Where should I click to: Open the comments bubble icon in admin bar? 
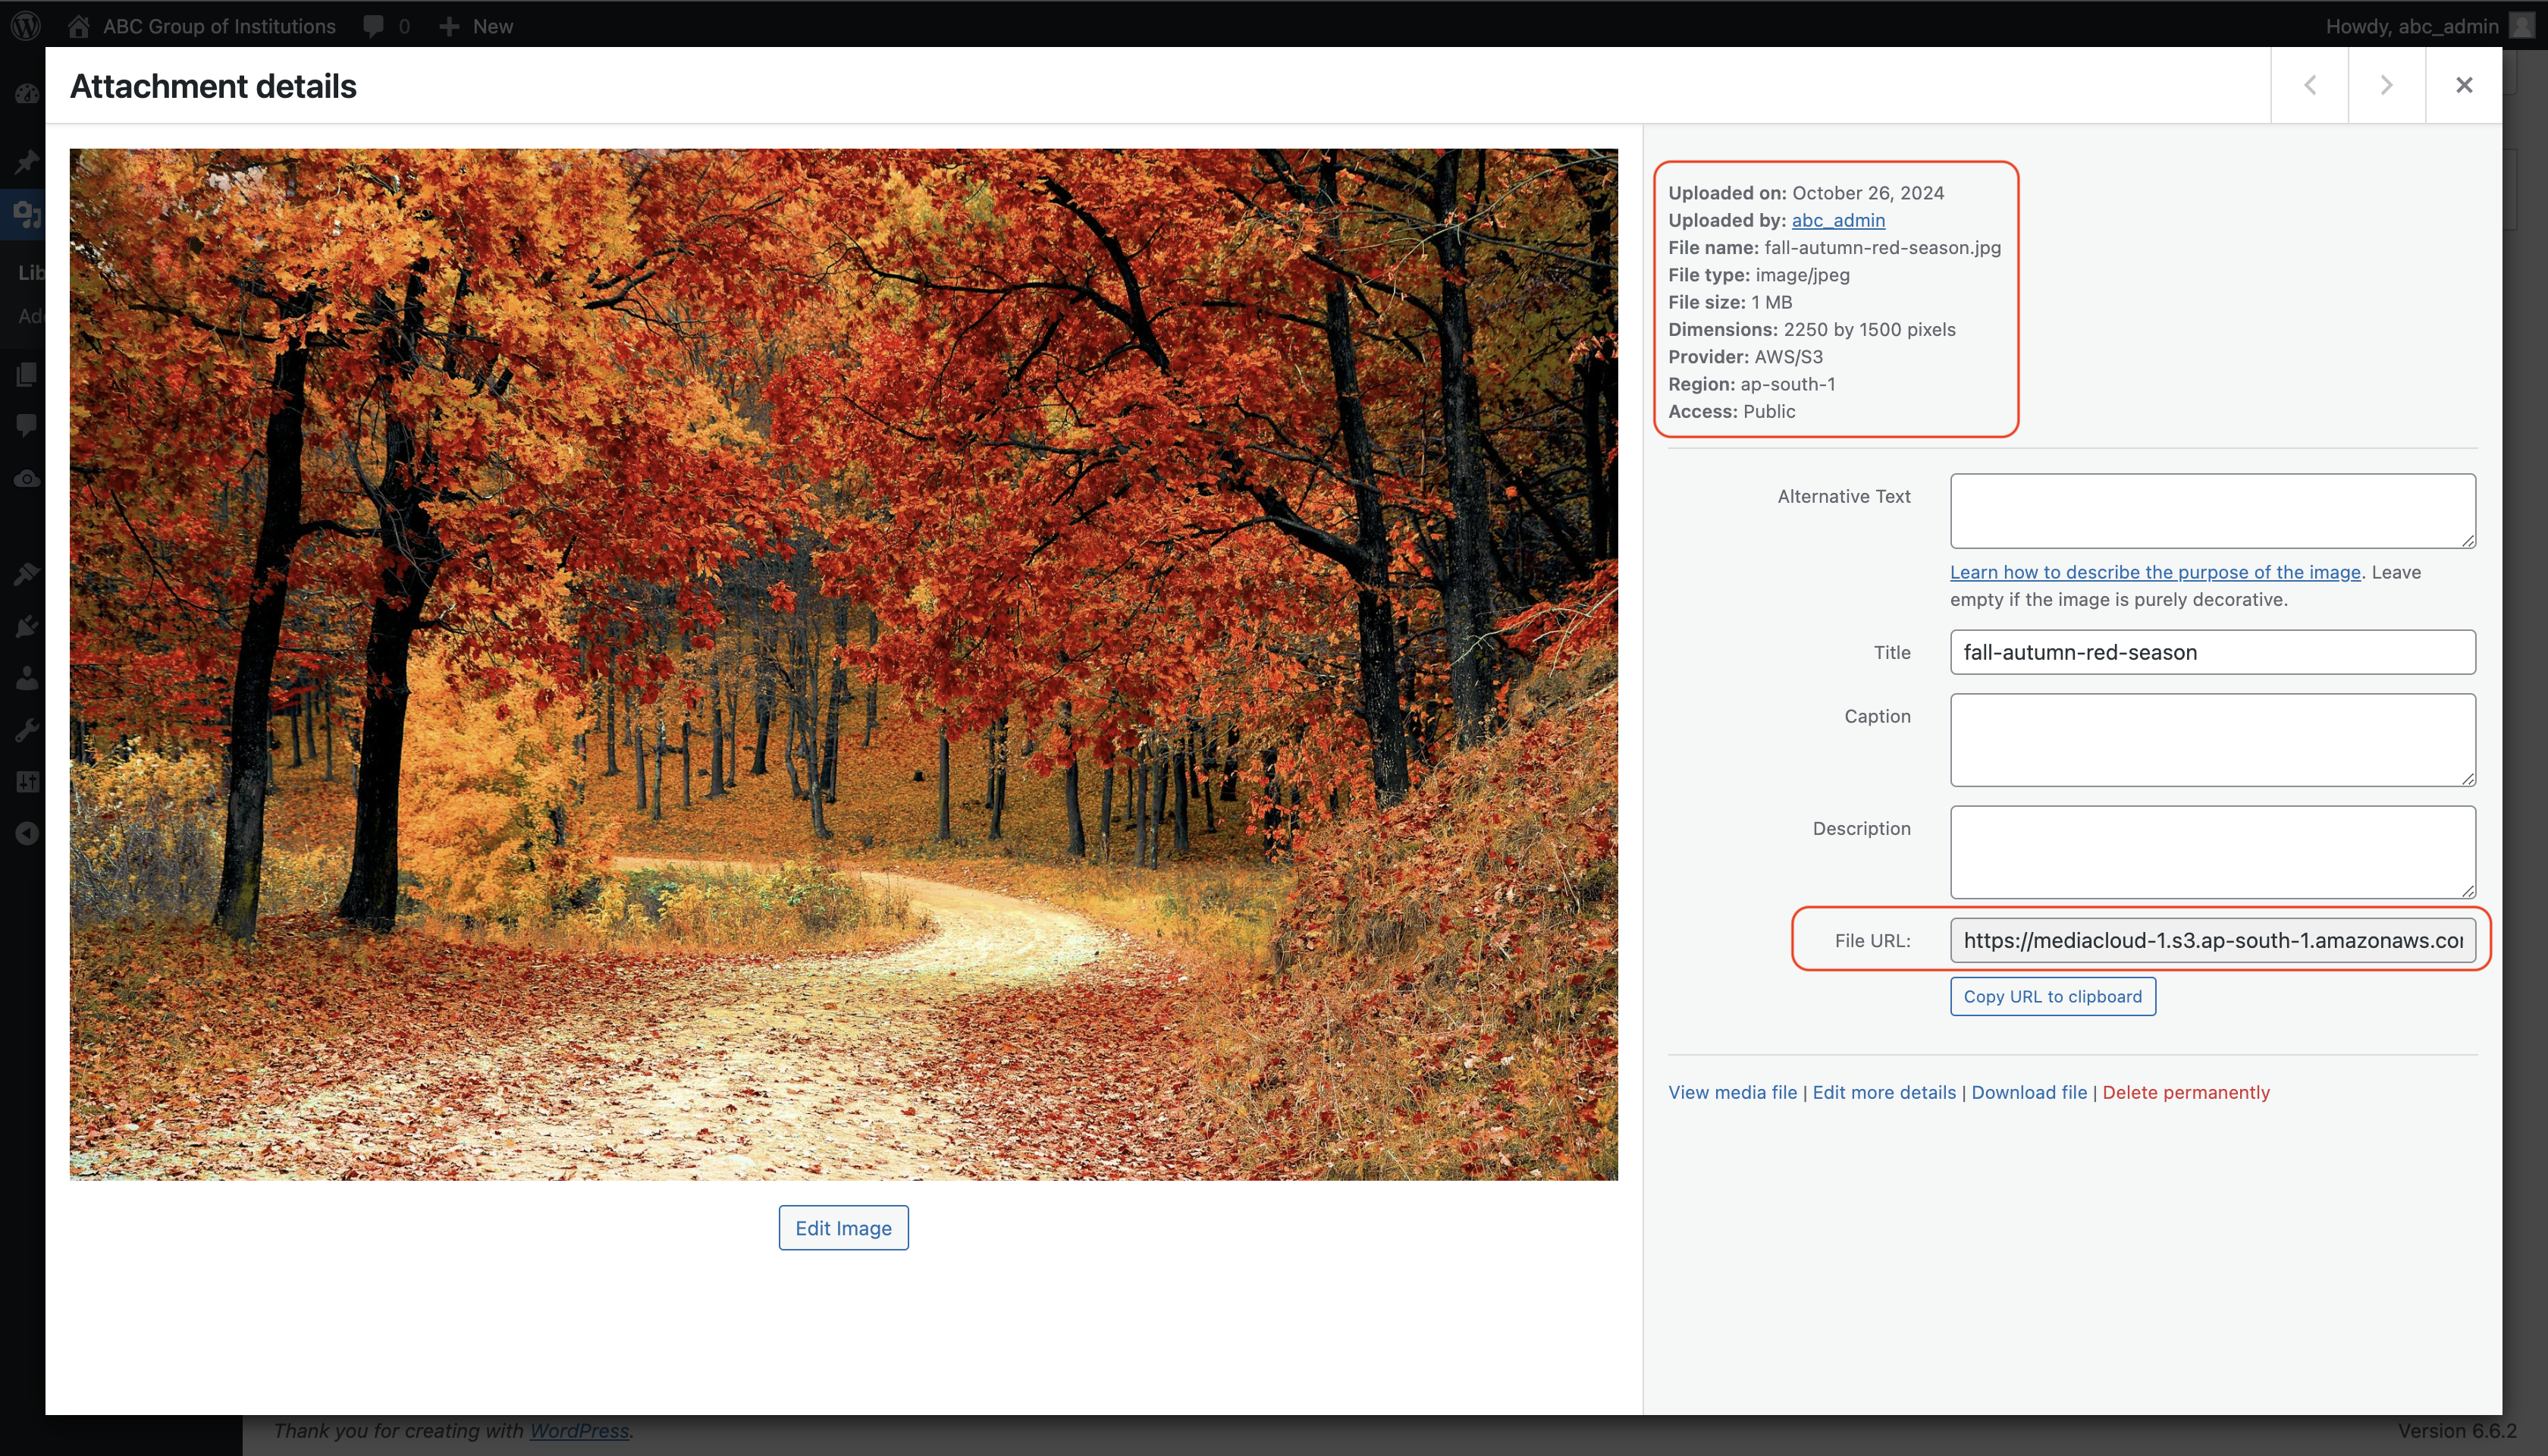(x=373, y=26)
